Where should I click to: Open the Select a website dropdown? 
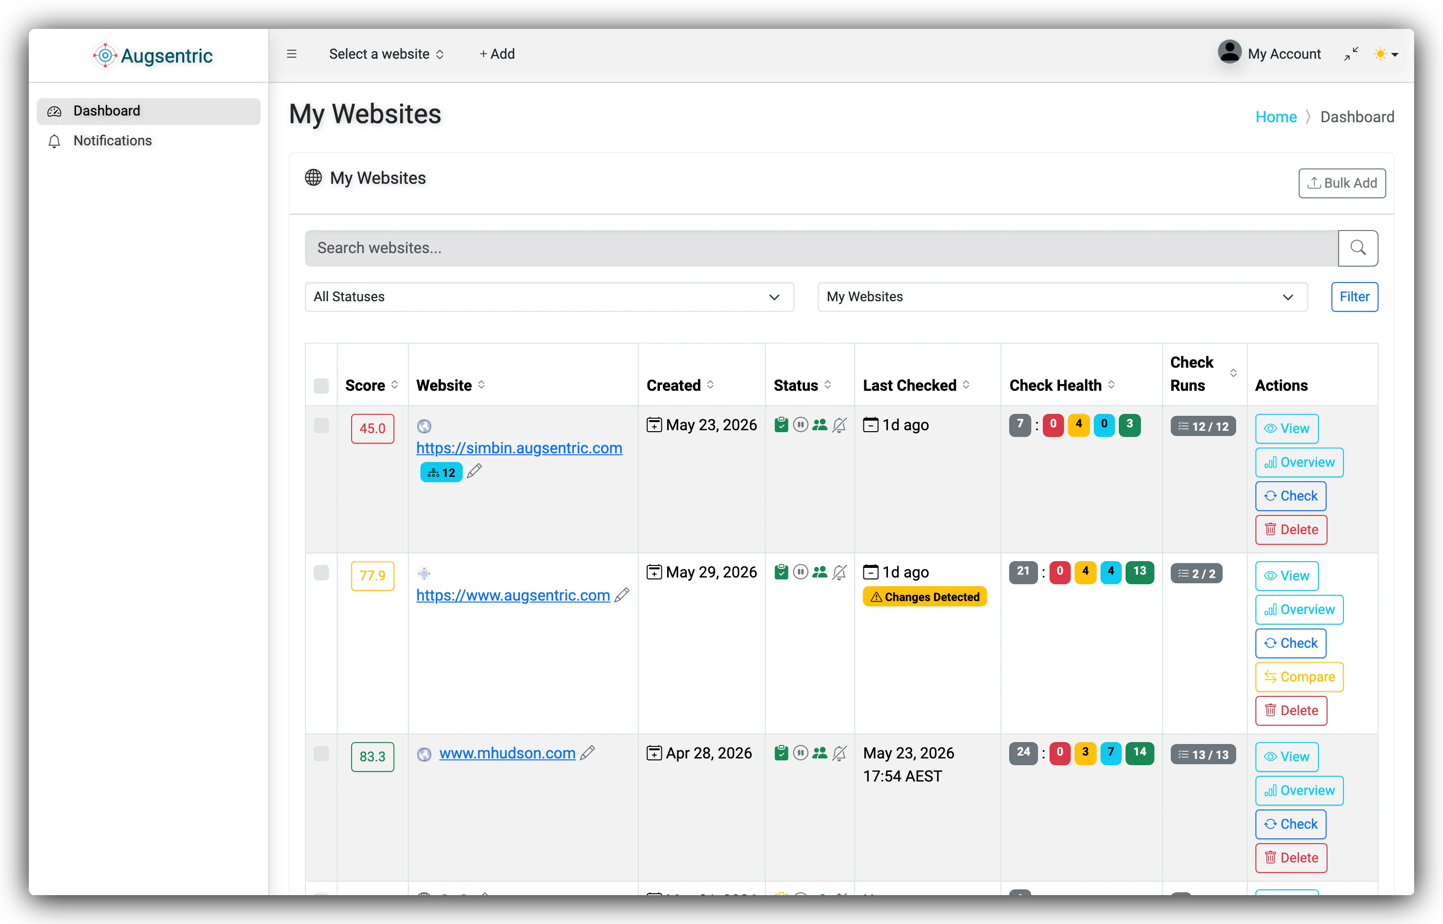[x=386, y=54]
